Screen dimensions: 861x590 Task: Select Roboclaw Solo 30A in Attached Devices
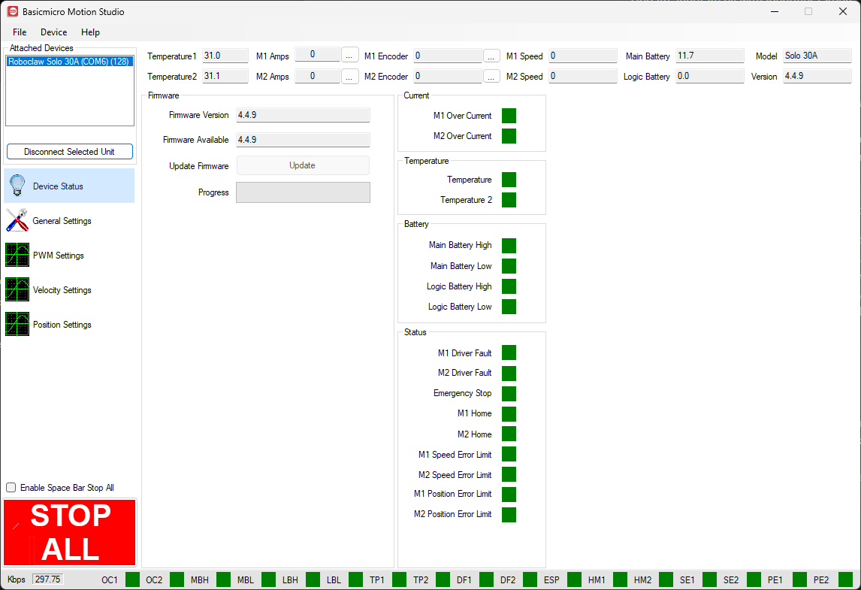69,62
